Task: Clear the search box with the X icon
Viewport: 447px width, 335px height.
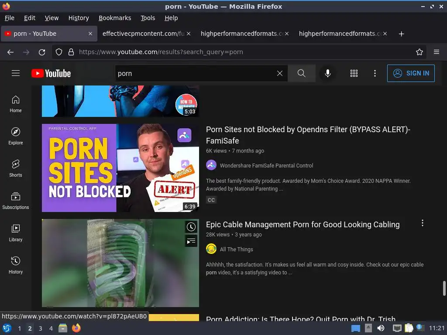Action: pos(280,73)
